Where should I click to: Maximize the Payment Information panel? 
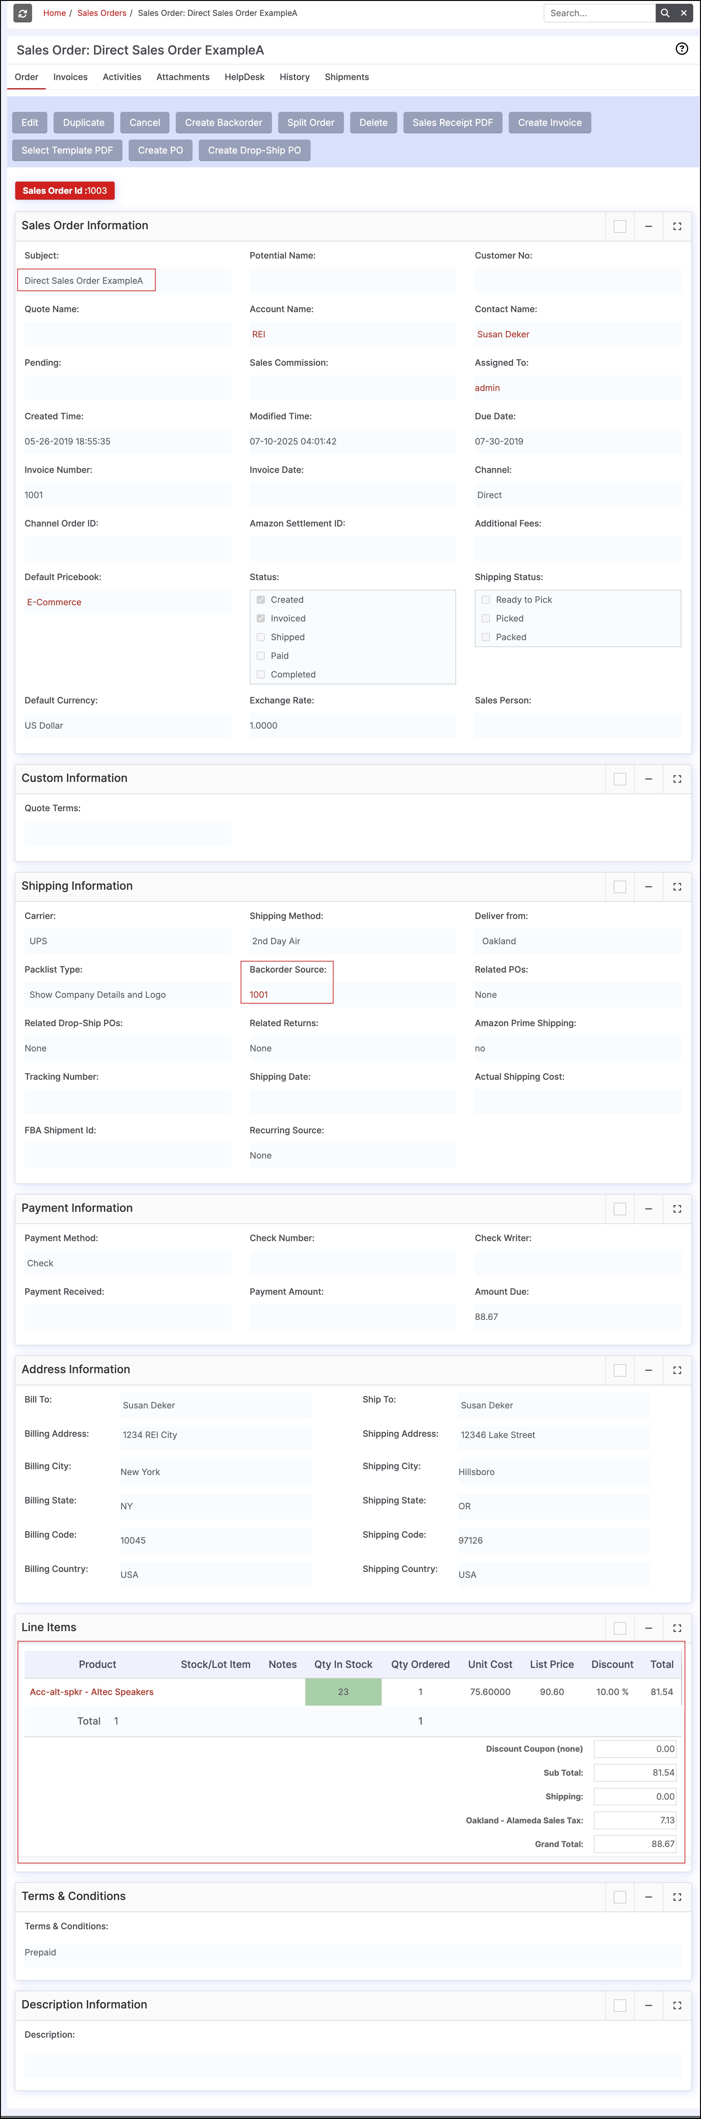tap(677, 1209)
